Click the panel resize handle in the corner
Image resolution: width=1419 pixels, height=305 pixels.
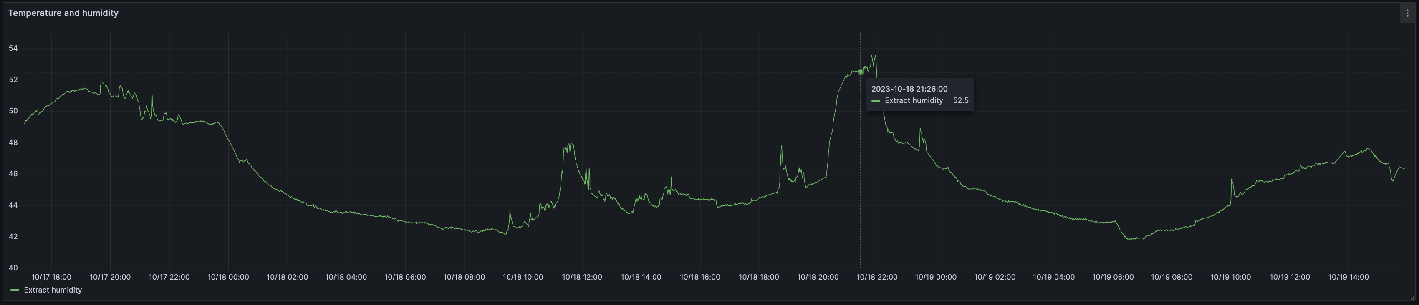click(1412, 298)
